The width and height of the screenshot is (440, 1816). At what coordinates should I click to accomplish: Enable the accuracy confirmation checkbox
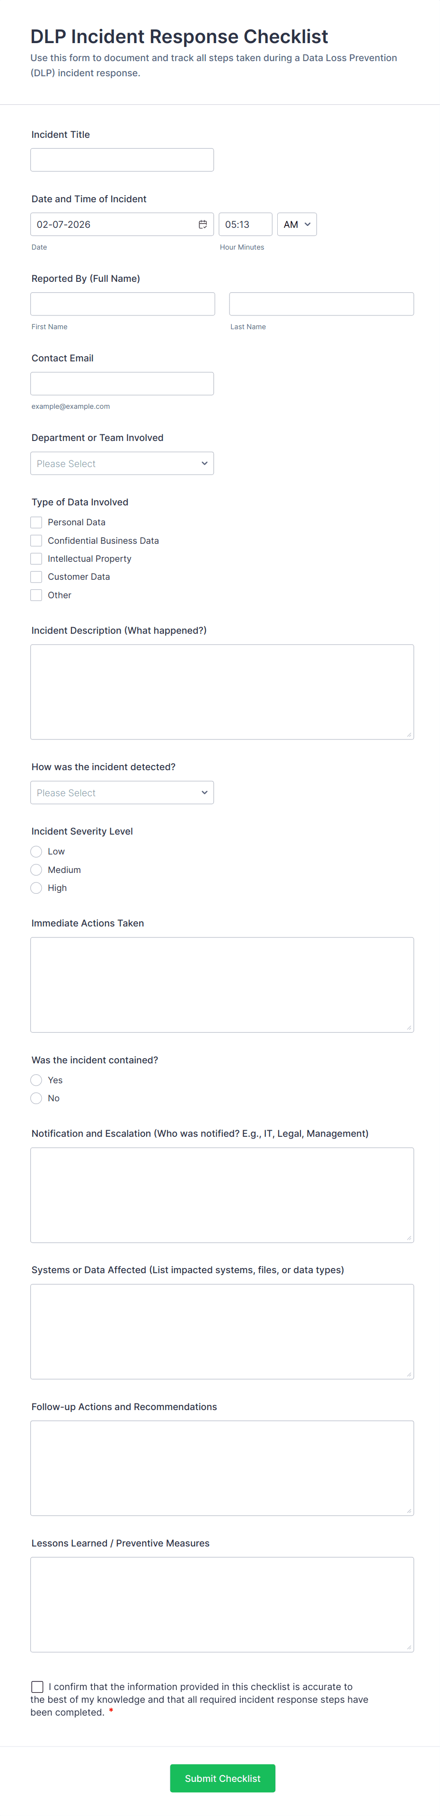[37, 1687]
